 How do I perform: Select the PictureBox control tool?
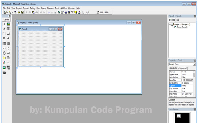(x=8, y=24)
